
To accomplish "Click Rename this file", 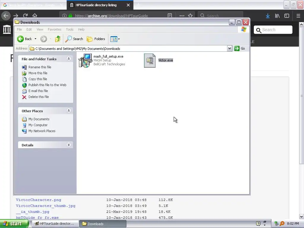I will (40, 67).
